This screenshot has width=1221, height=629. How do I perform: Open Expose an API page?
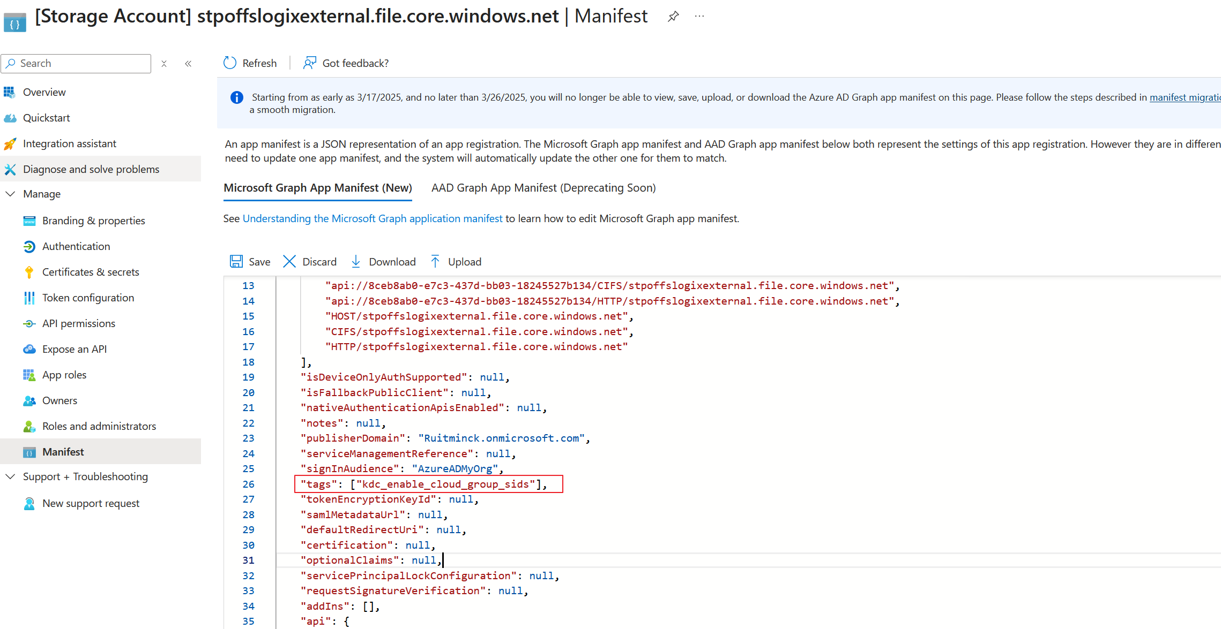(x=75, y=349)
